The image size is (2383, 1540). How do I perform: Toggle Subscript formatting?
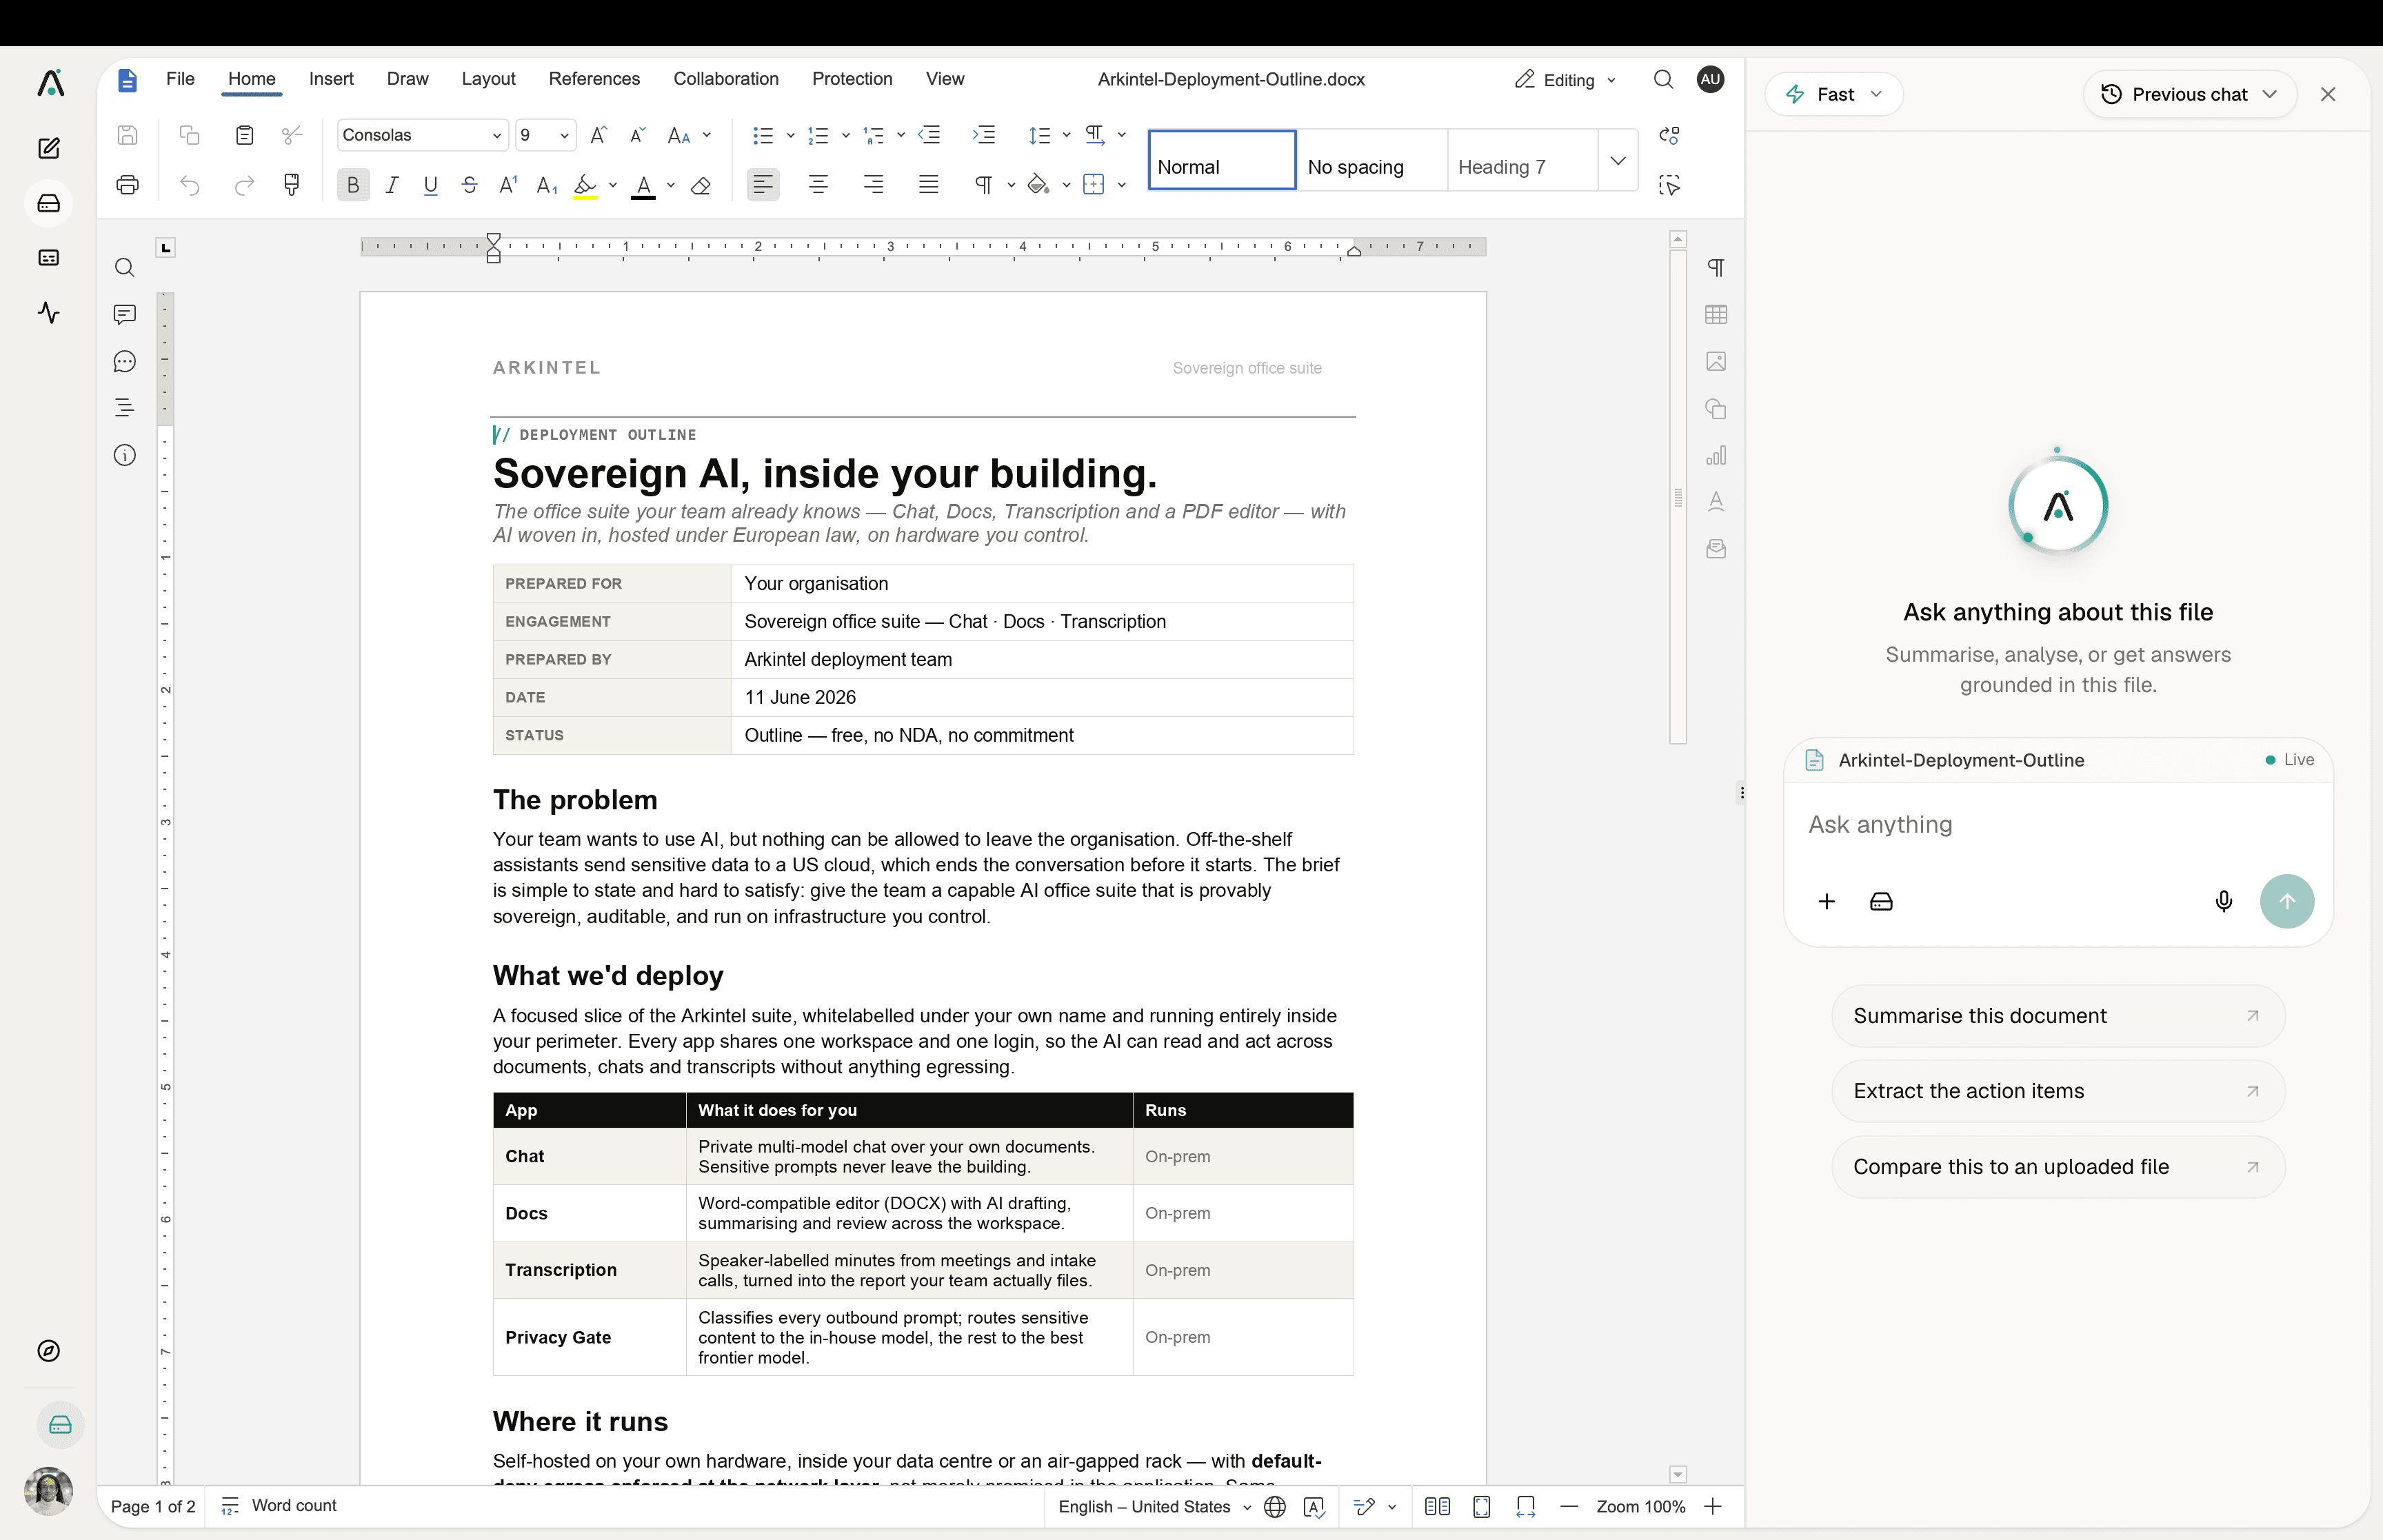(x=546, y=185)
